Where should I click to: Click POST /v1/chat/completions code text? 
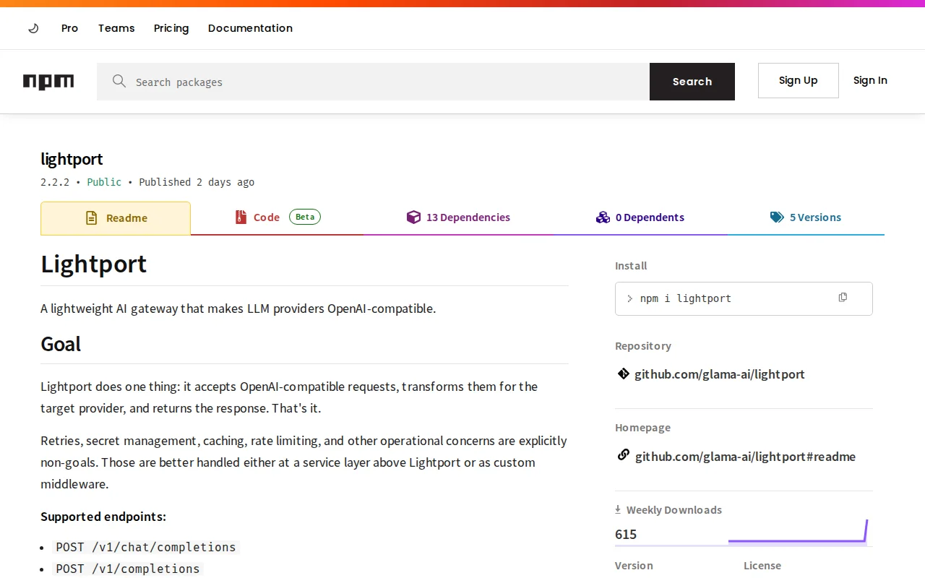click(146, 547)
